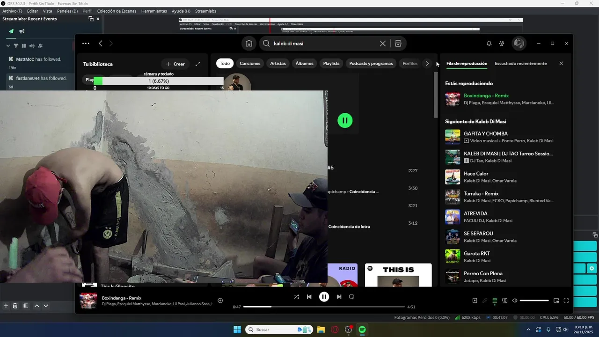Expand Tu biblioteca with the arrows icon

point(198,64)
